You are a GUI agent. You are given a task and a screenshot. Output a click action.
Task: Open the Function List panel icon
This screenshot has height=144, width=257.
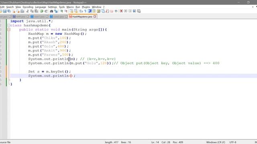[107, 11]
